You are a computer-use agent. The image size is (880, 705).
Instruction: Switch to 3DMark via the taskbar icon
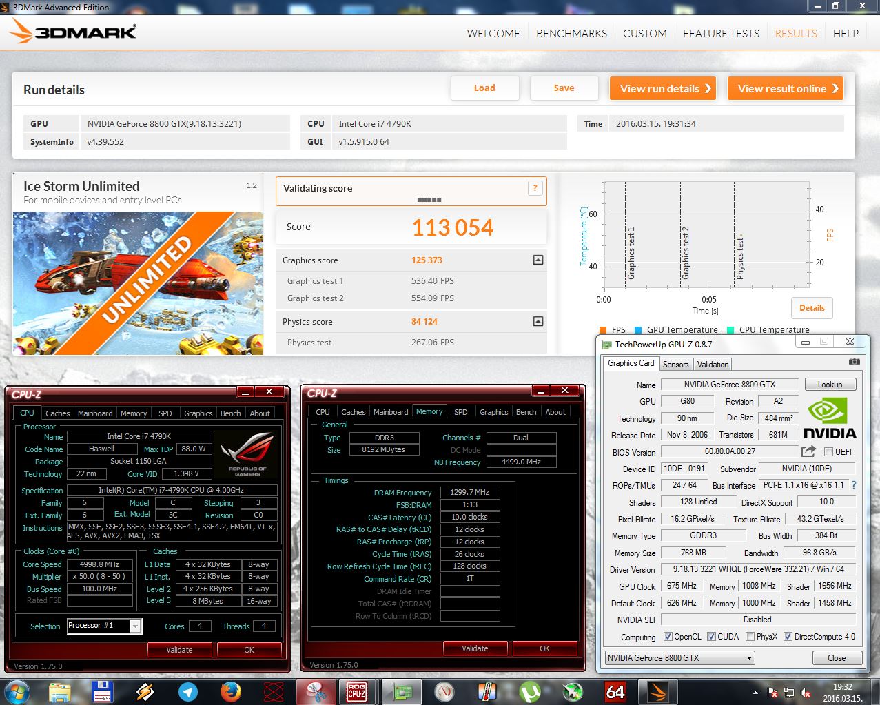(x=658, y=691)
